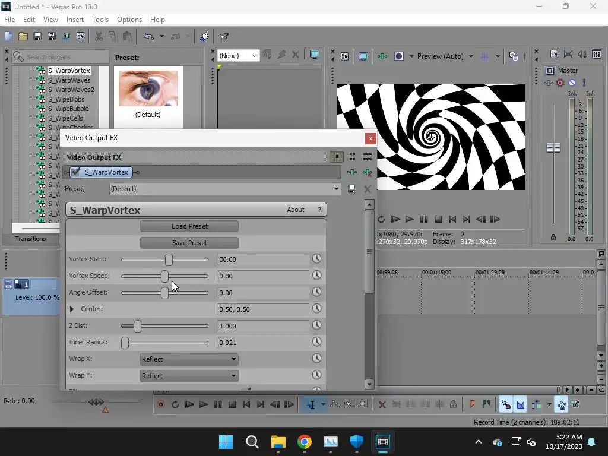The image size is (608, 456).
Task: Toggle Lock Envelopes to Events button
Action: pos(562,405)
